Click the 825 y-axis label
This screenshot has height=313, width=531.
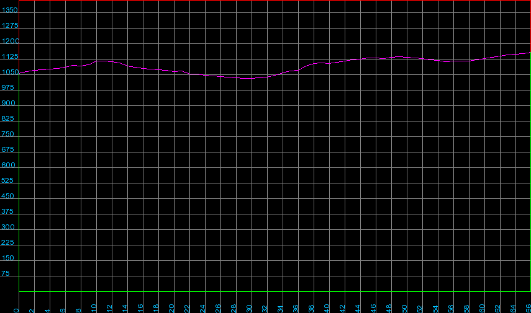click(x=7, y=118)
